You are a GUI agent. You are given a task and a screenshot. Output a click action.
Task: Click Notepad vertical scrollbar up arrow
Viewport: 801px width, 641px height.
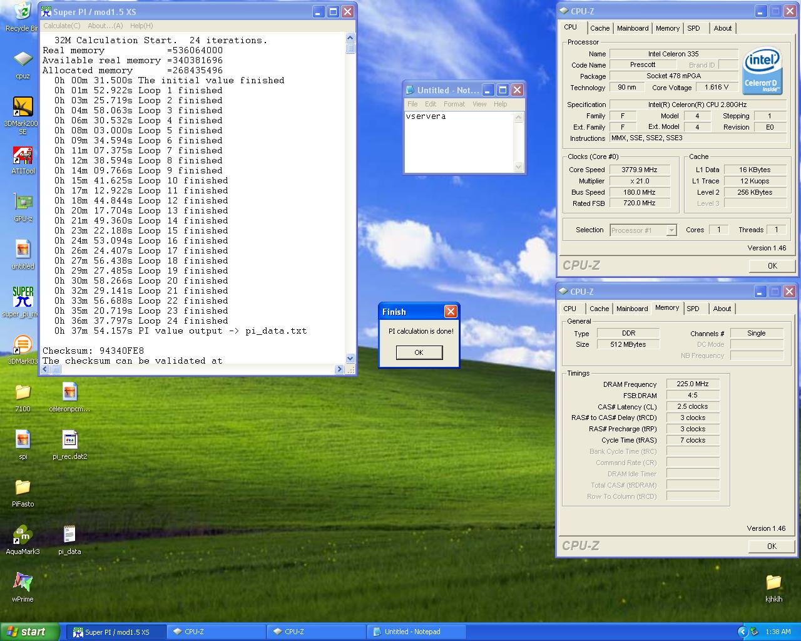(x=518, y=117)
